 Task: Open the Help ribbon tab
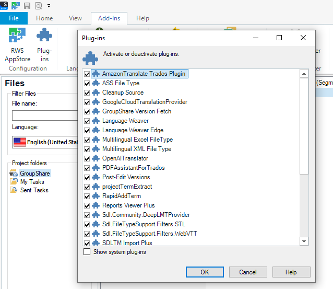click(x=142, y=18)
